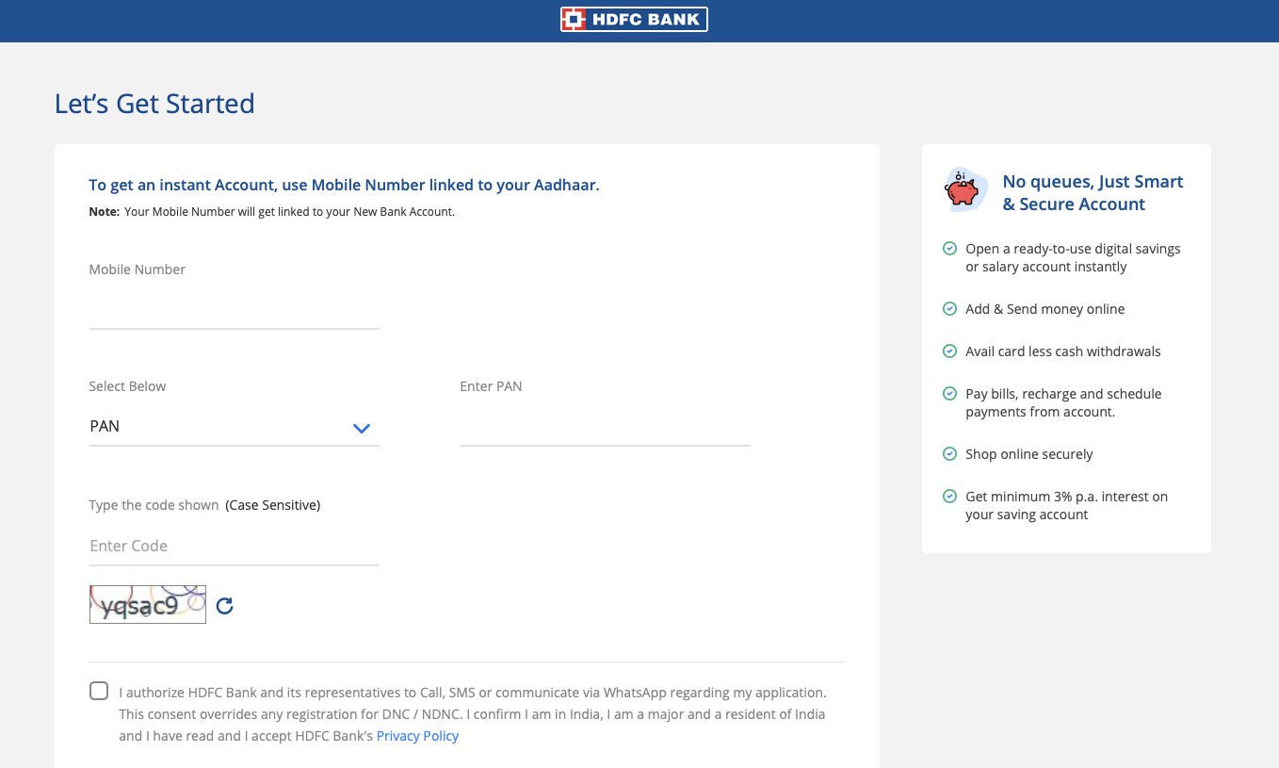The height and width of the screenshot is (768, 1279).
Task: Refresh the captcha code image
Action: click(224, 606)
